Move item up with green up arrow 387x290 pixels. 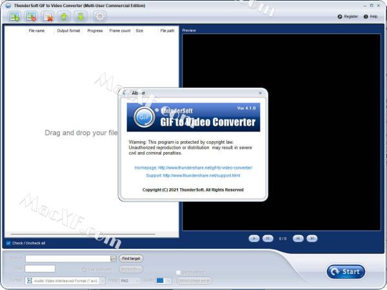point(64,17)
